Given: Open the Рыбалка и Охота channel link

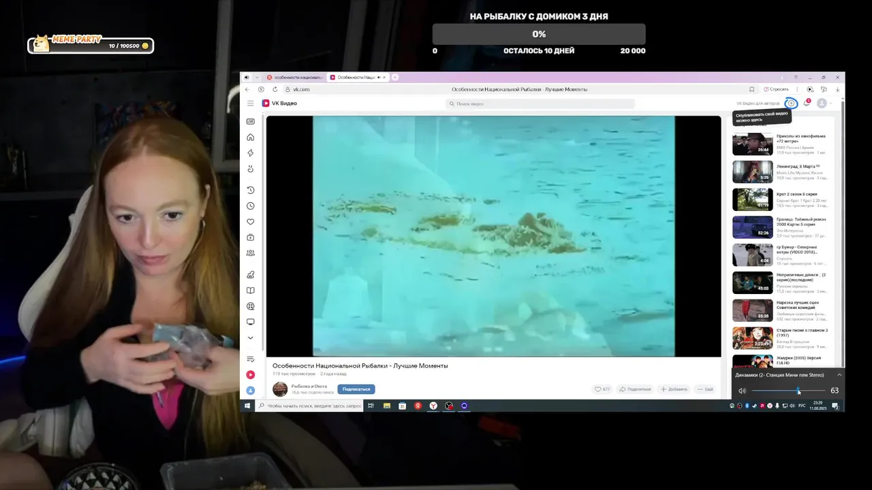Looking at the screenshot, I should tap(309, 387).
